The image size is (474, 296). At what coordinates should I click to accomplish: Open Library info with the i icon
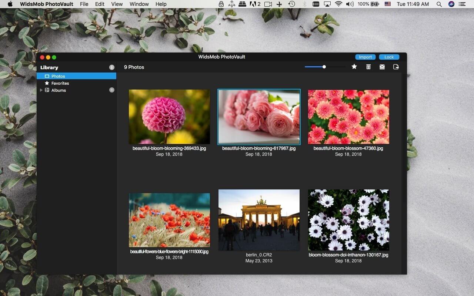(x=112, y=67)
